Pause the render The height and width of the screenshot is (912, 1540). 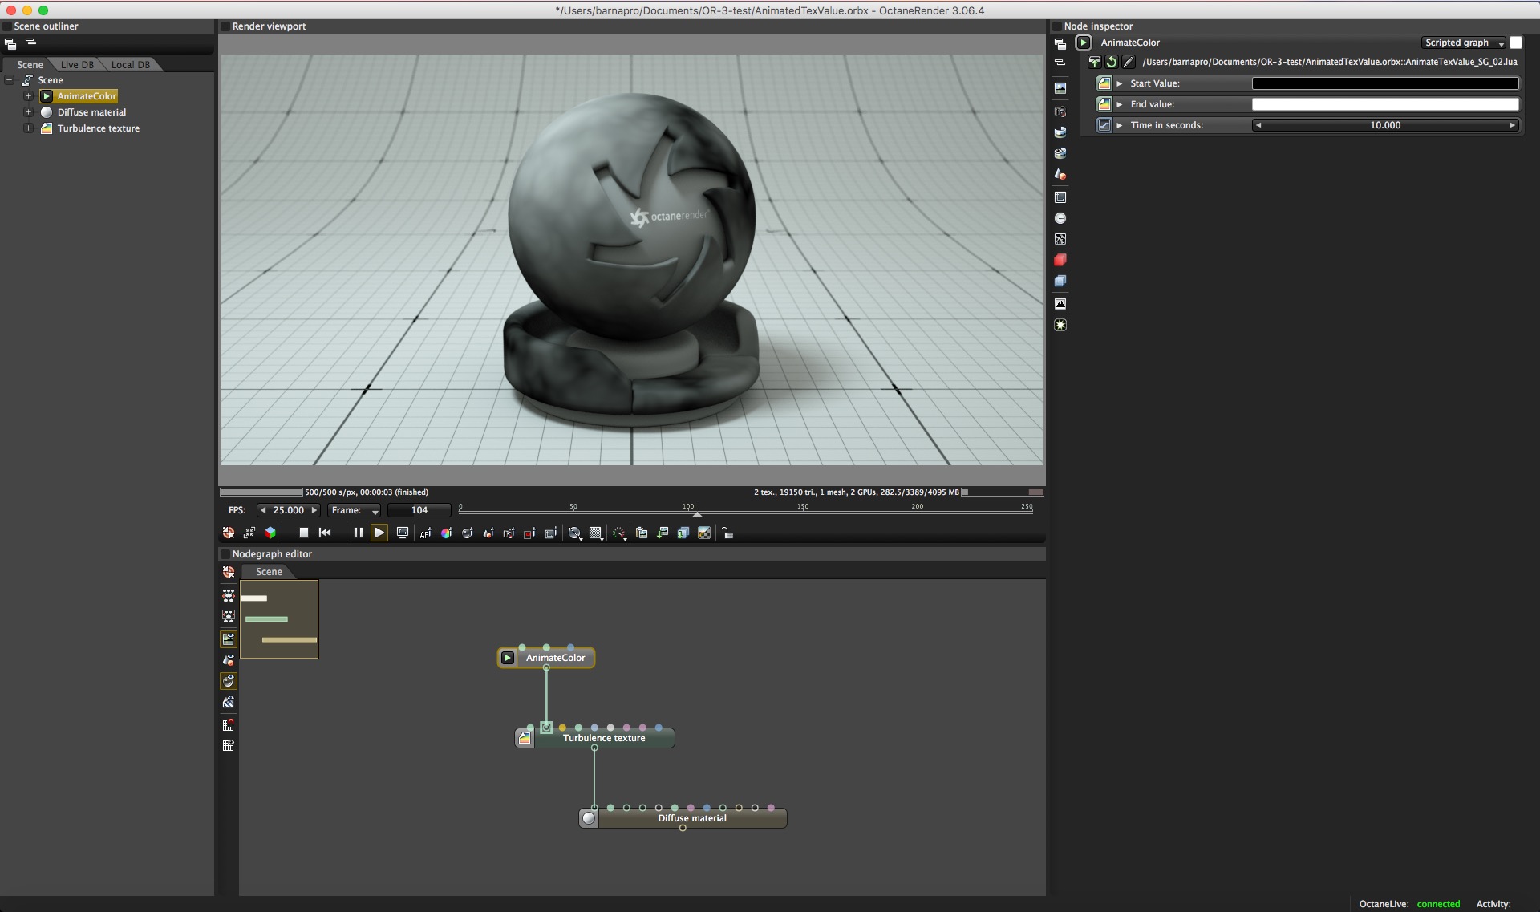point(358,533)
